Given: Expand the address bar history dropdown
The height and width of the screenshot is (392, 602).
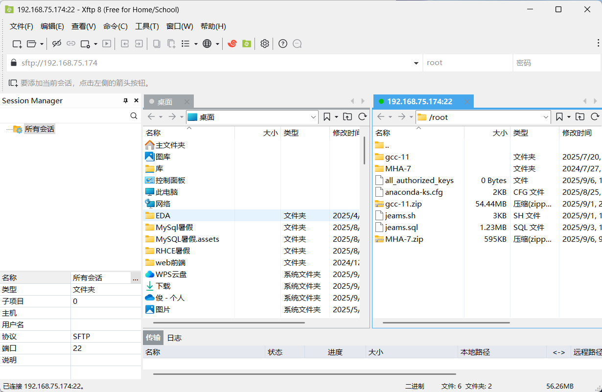Looking at the screenshot, I should tap(416, 63).
